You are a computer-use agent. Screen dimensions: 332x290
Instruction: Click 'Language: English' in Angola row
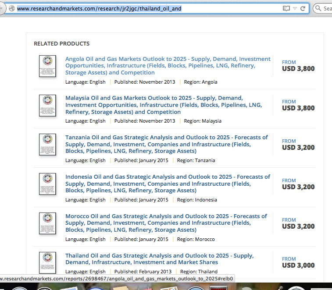coord(86,82)
